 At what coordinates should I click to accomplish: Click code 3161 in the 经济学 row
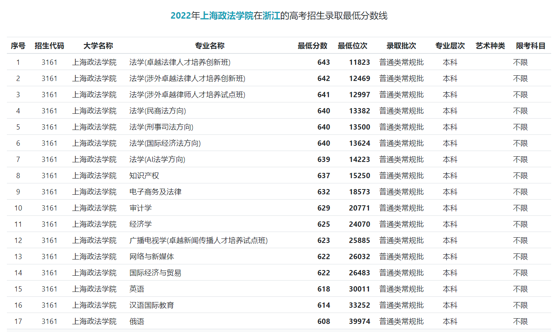tap(49, 224)
